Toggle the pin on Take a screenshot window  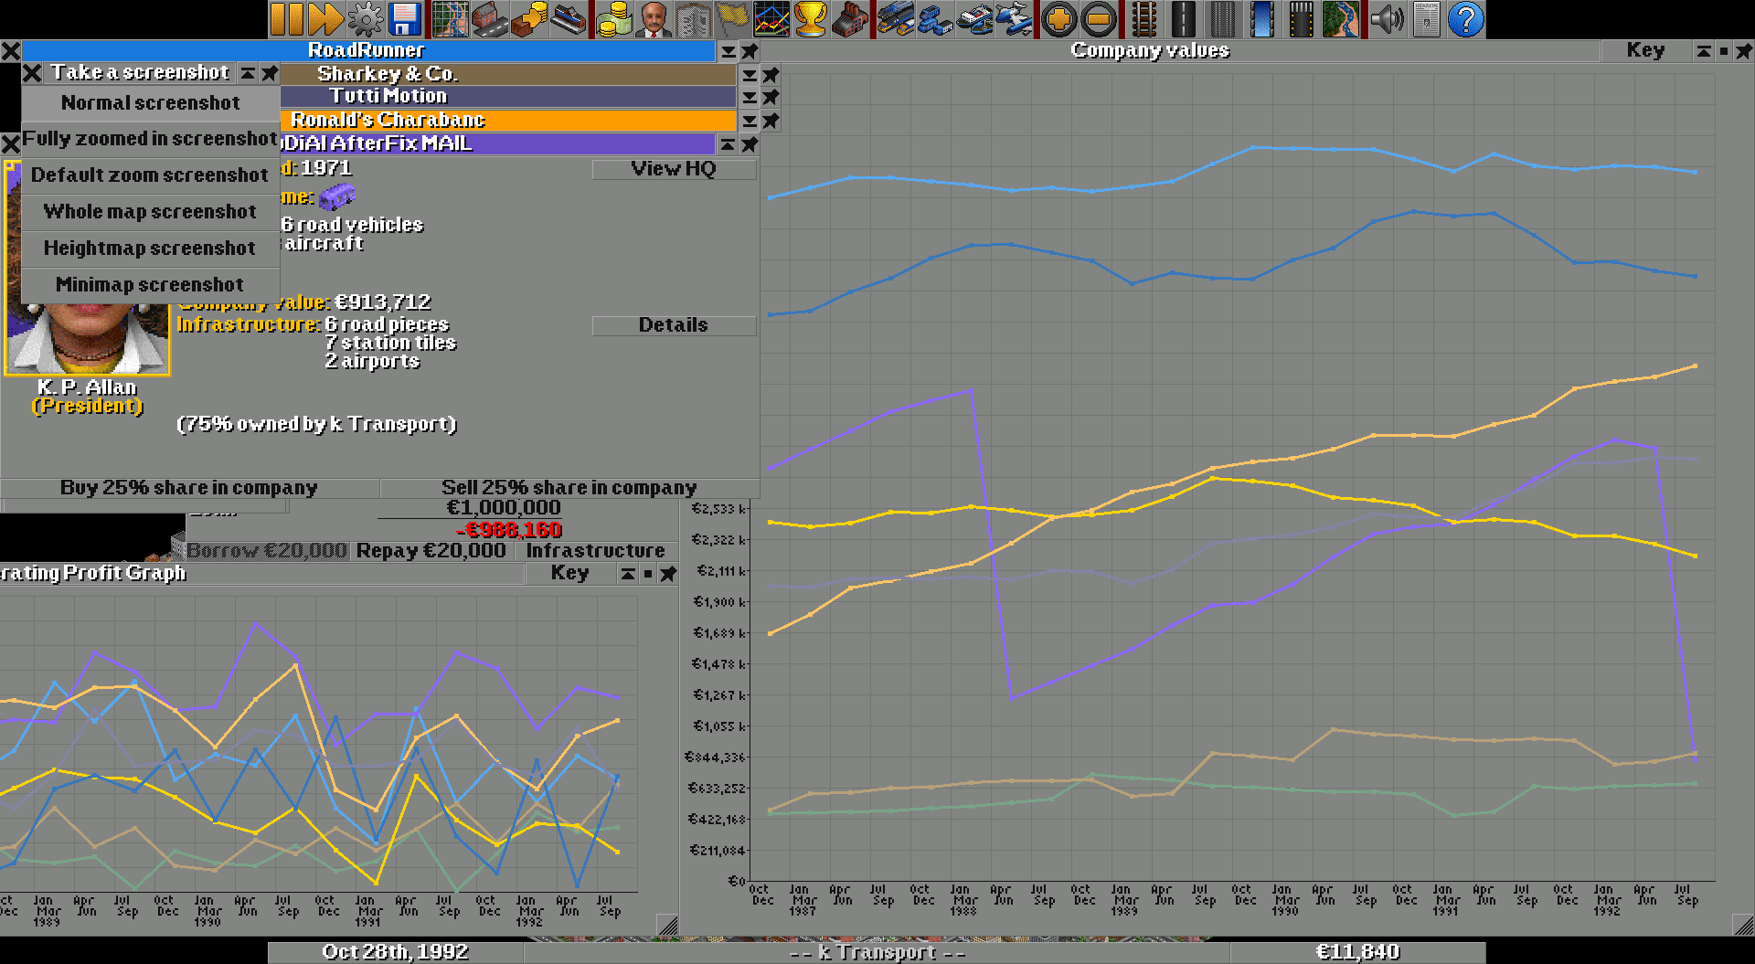[270, 73]
